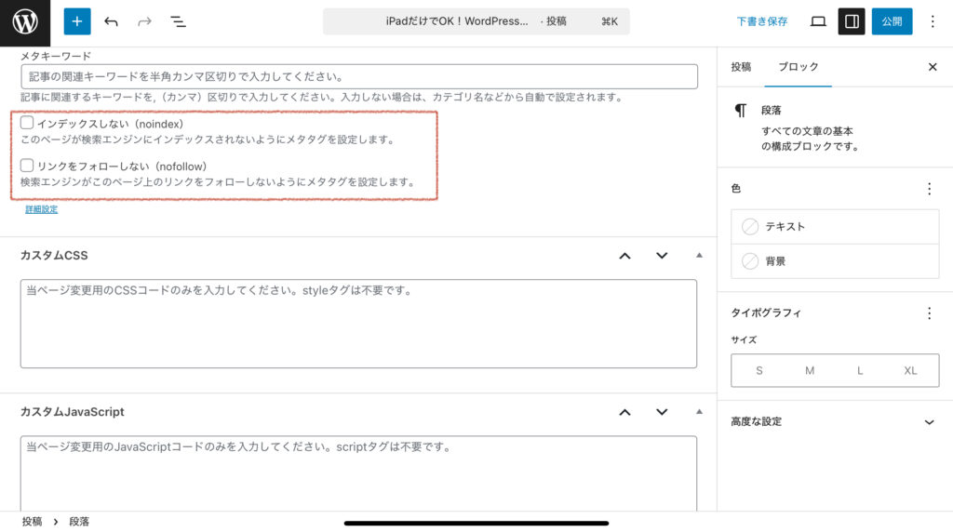Screen dimensions: 953x532
Task: Open preview device view icon
Action: pyautogui.click(x=818, y=22)
